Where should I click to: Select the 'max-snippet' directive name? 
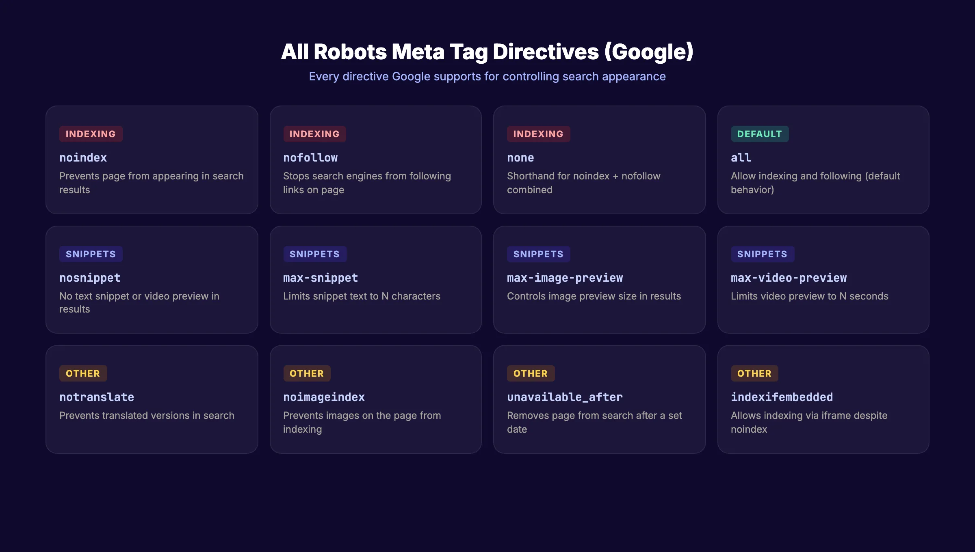click(x=321, y=278)
